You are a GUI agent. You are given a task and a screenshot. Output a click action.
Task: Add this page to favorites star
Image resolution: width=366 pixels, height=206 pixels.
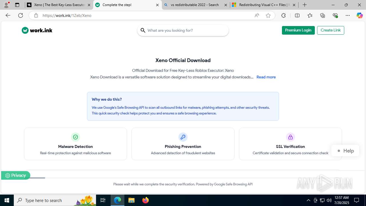268,15
